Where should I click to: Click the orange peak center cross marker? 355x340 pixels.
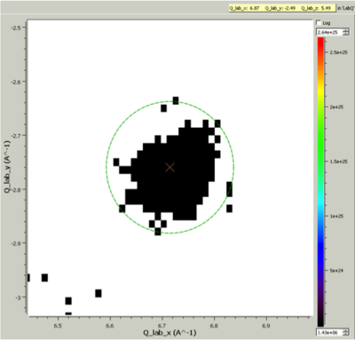(x=170, y=168)
